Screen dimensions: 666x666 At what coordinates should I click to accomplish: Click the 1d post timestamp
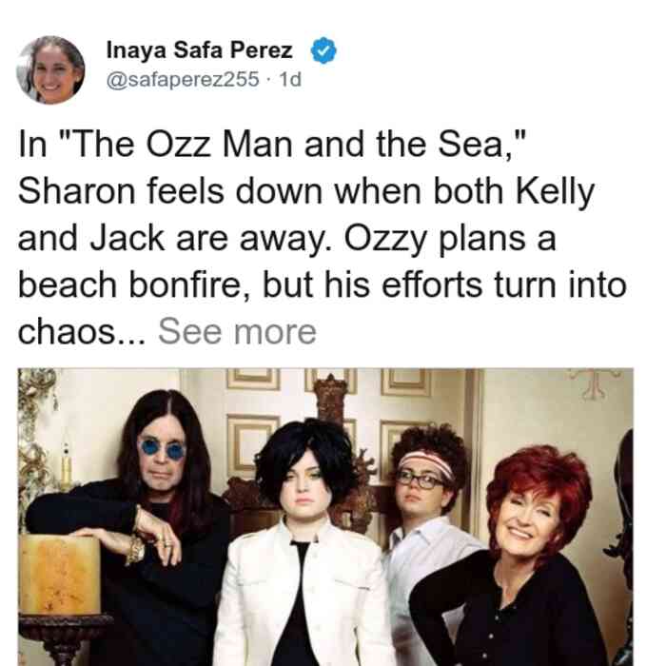pyautogui.click(x=290, y=79)
